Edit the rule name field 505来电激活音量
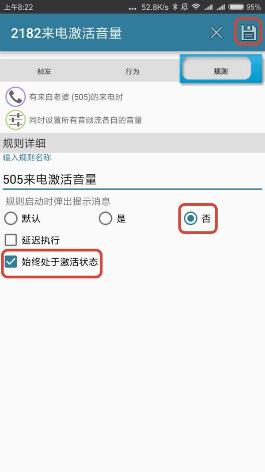This screenshot has width=265, height=472. click(132, 180)
